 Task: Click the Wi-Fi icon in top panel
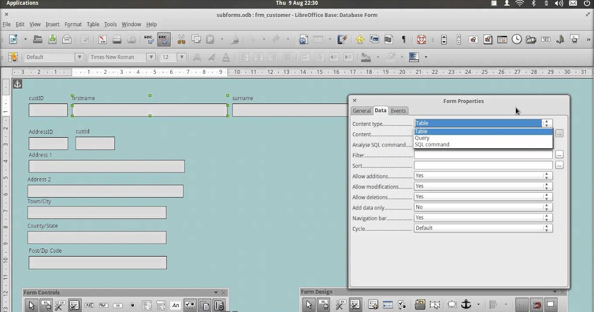click(520, 3)
